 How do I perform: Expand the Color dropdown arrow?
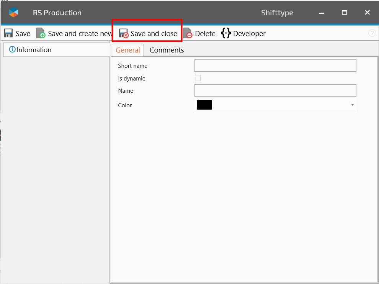click(352, 105)
